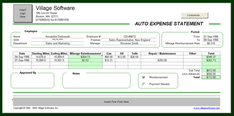
Task: Click the Less Advances value $500.00
Action: click(x=211, y=74)
